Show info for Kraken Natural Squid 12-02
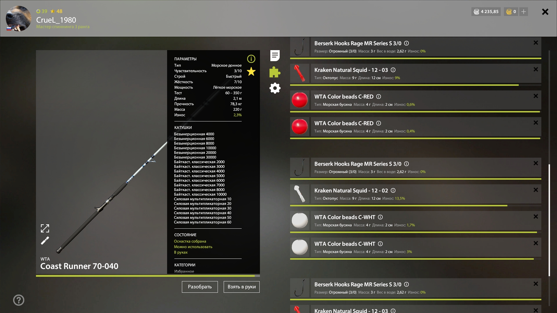The width and height of the screenshot is (557, 313). pyautogui.click(x=393, y=191)
